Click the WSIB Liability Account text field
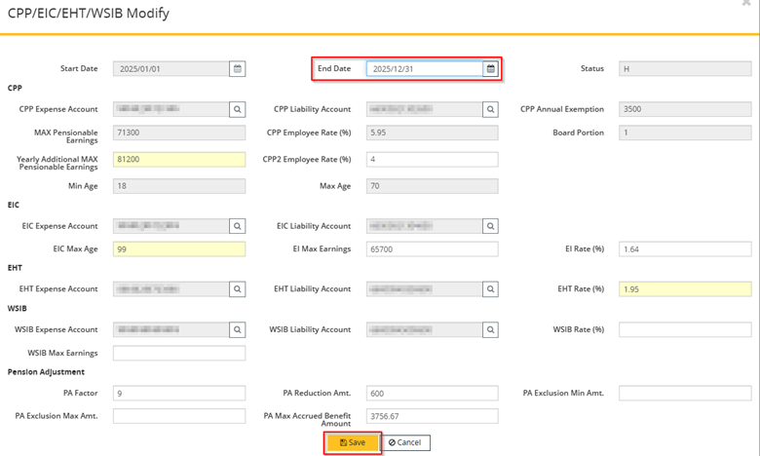 [x=425, y=330]
